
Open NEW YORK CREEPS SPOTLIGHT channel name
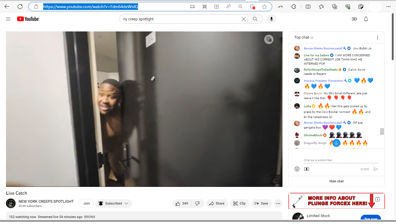[46, 201]
